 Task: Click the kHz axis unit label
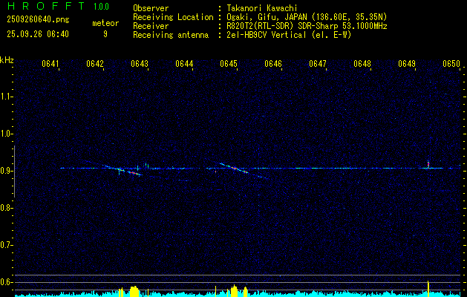click(x=7, y=60)
